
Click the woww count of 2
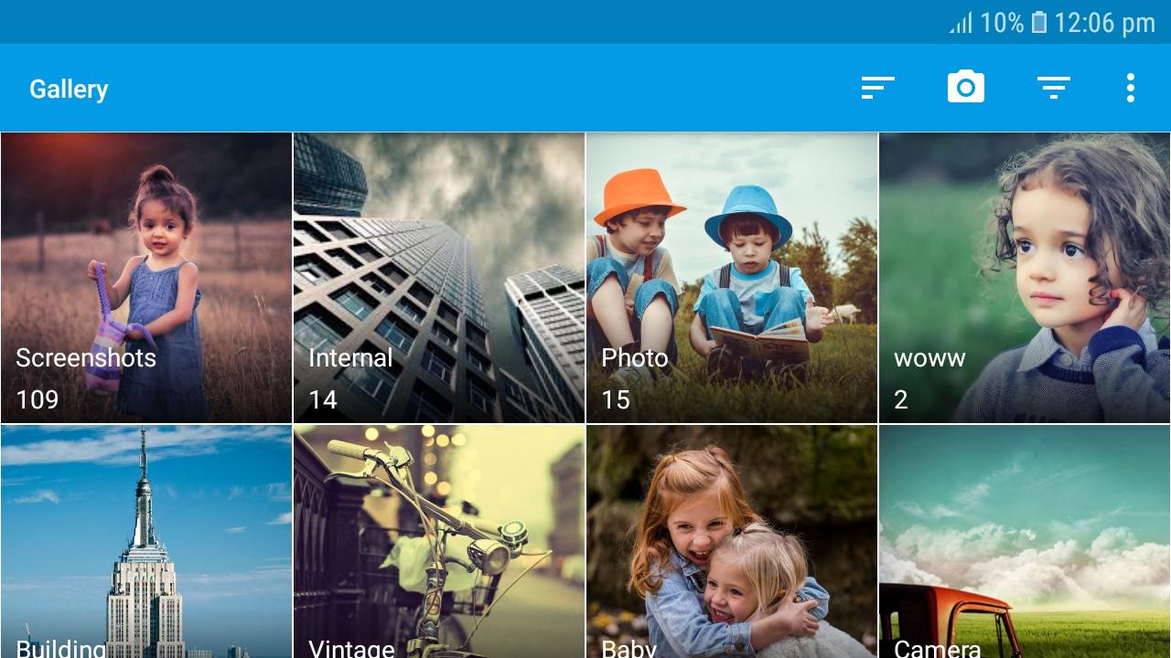(x=901, y=399)
